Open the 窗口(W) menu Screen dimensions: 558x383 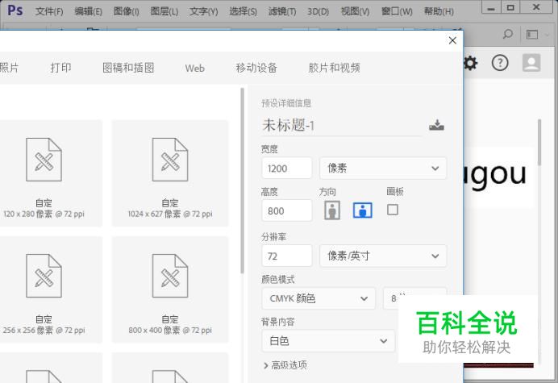(x=397, y=11)
